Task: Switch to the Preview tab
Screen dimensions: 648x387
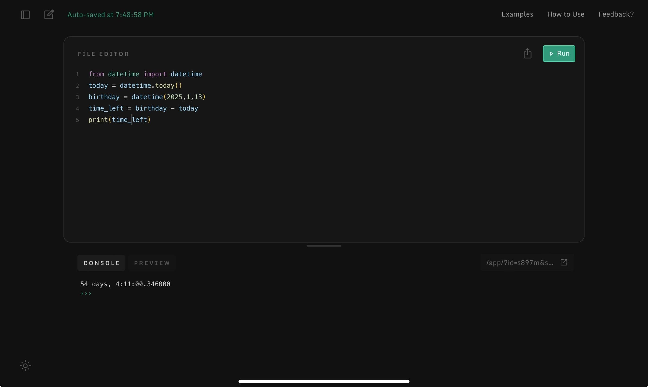Action: tap(152, 263)
